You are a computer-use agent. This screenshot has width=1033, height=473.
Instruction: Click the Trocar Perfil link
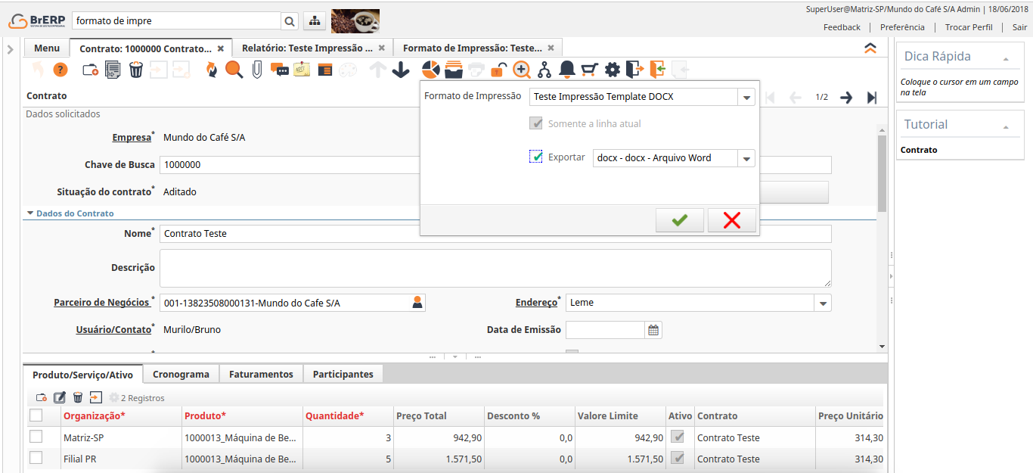[969, 27]
